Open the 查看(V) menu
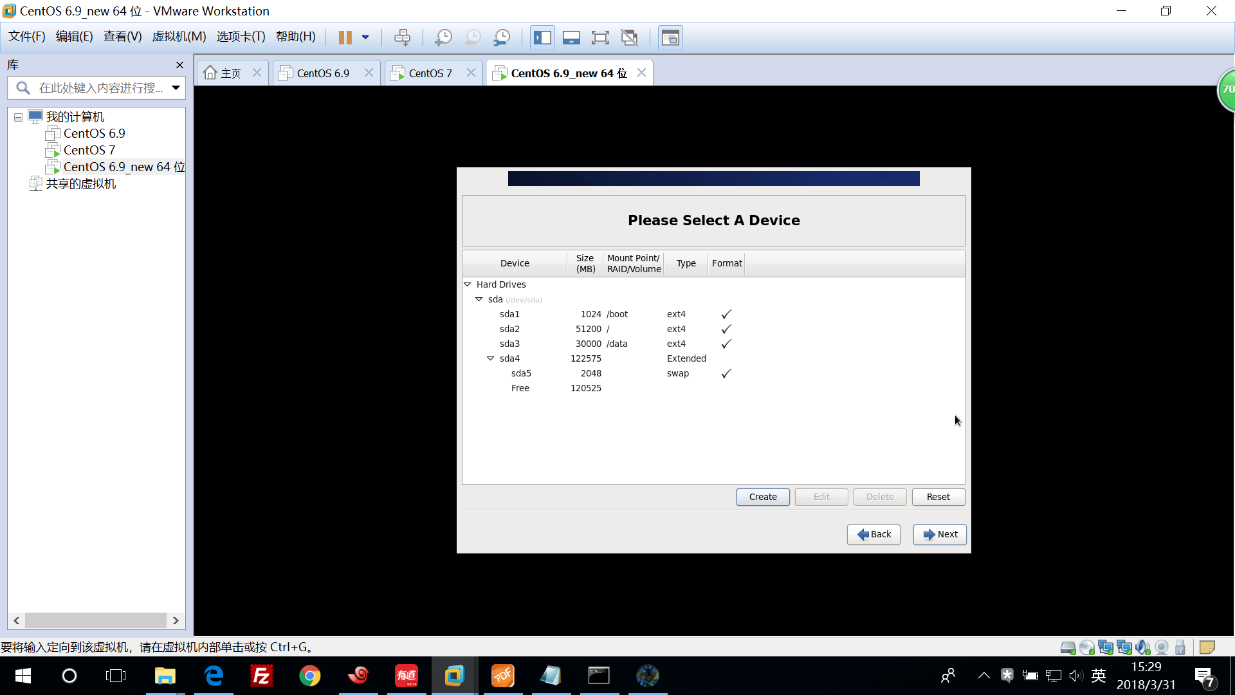Image resolution: width=1235 pixels, height=695 pixels. [x=122, y=37]
